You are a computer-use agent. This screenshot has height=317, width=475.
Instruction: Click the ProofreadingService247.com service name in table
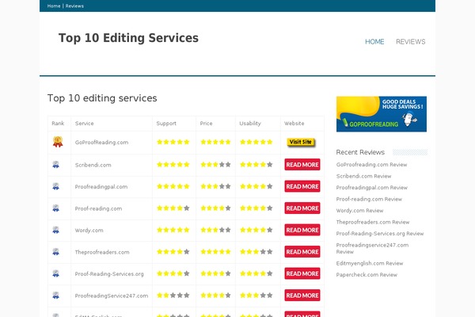coord(112,296)
